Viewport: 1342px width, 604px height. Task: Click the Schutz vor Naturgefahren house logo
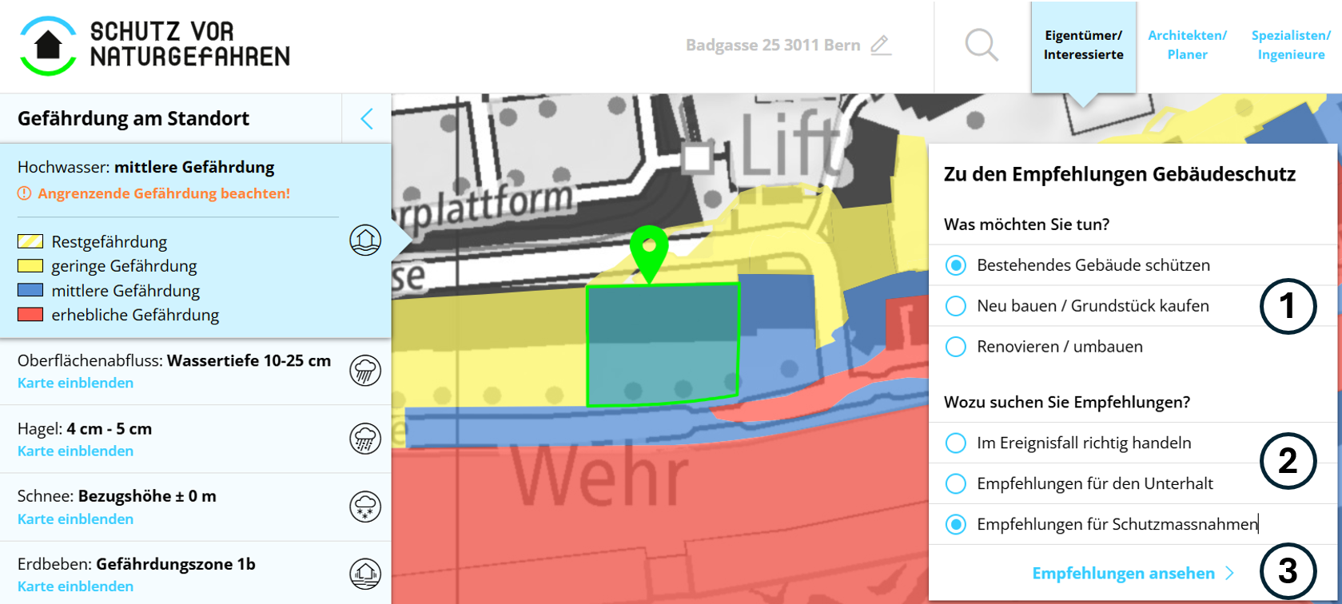(48, 46)
